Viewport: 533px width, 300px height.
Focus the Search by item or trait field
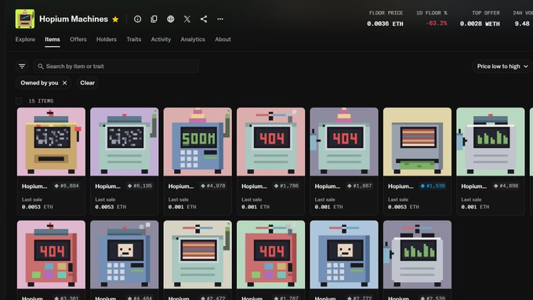pyautogui.click(x=116, y=67)
